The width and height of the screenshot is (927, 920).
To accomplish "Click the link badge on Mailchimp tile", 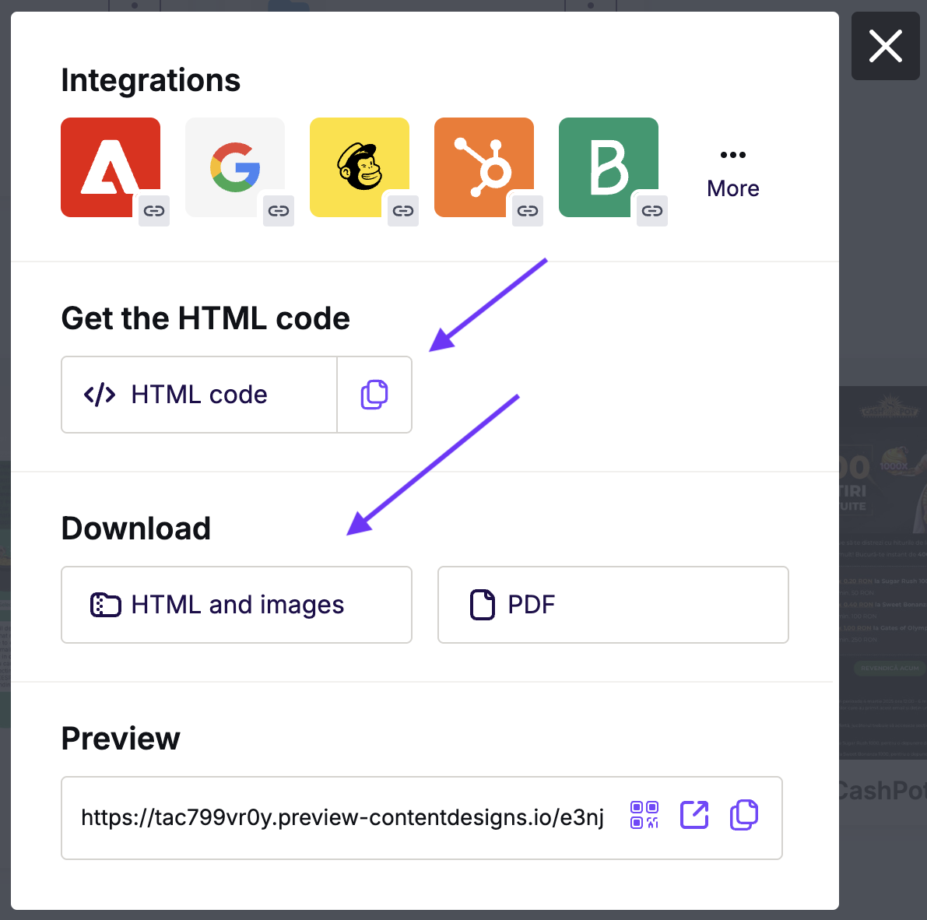I will coord(403,210).
